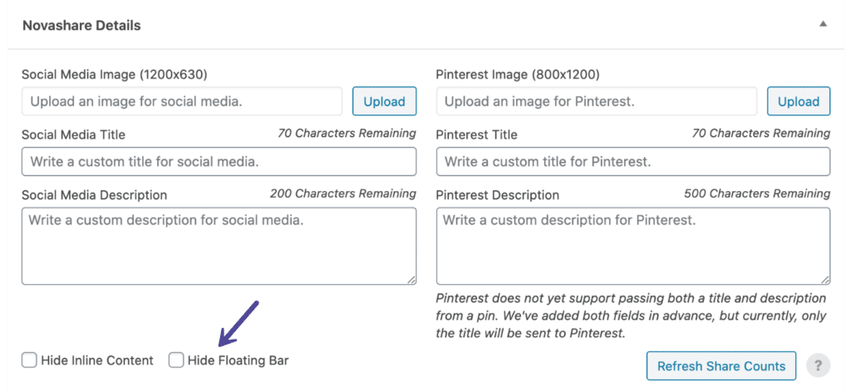Click into the Pinterest Title field

point(633,162)
